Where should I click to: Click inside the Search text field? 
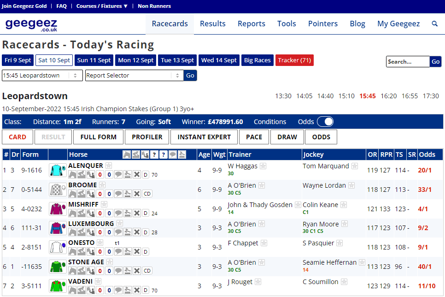pos(408,61)
